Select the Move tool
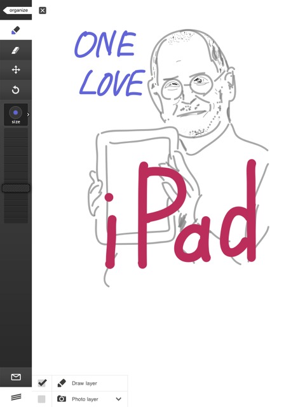This screenshot has width=305, height=407. point(15,70)
